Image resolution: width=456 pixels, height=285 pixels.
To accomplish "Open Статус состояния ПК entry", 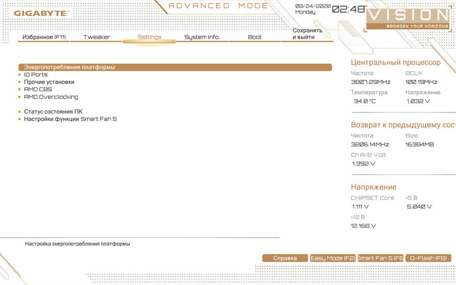I will [53, 112].
